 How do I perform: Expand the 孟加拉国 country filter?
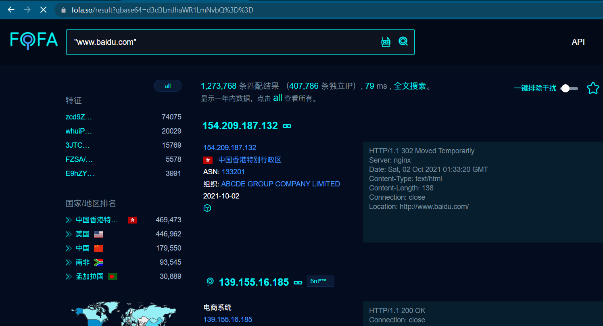point(69,276)
